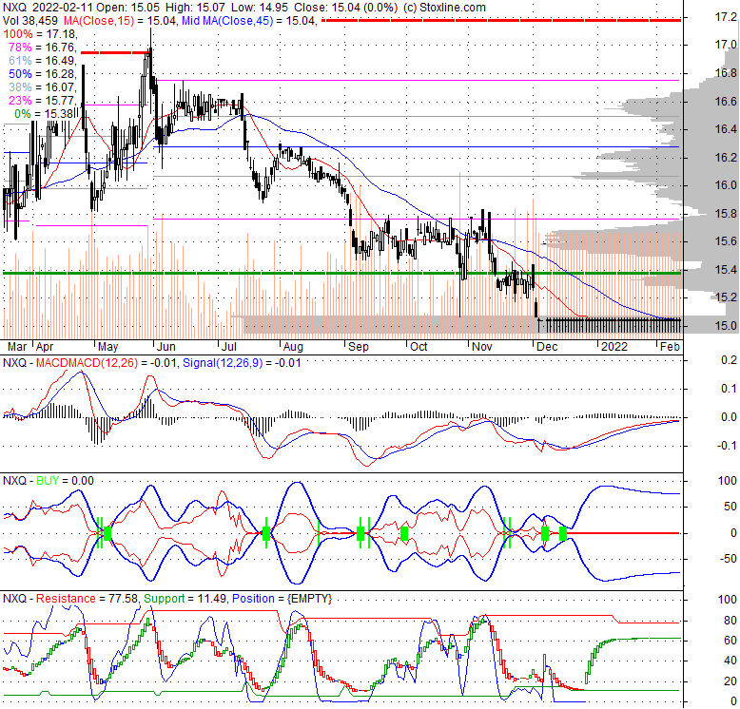The width and height of the screenshot is (740, 709).
Task: Select the "0% = 15.38" Fibonacci level
Action: click(44, 114)
